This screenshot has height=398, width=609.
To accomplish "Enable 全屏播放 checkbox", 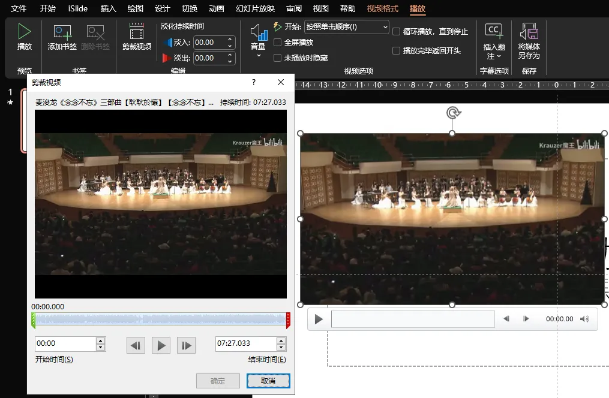I will (278, 43).
